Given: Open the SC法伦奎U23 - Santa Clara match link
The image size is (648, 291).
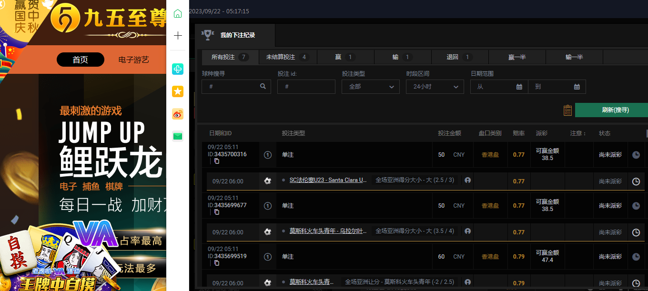Looking at the screenshot, I should pyautogui.click(x=328, y=180).
